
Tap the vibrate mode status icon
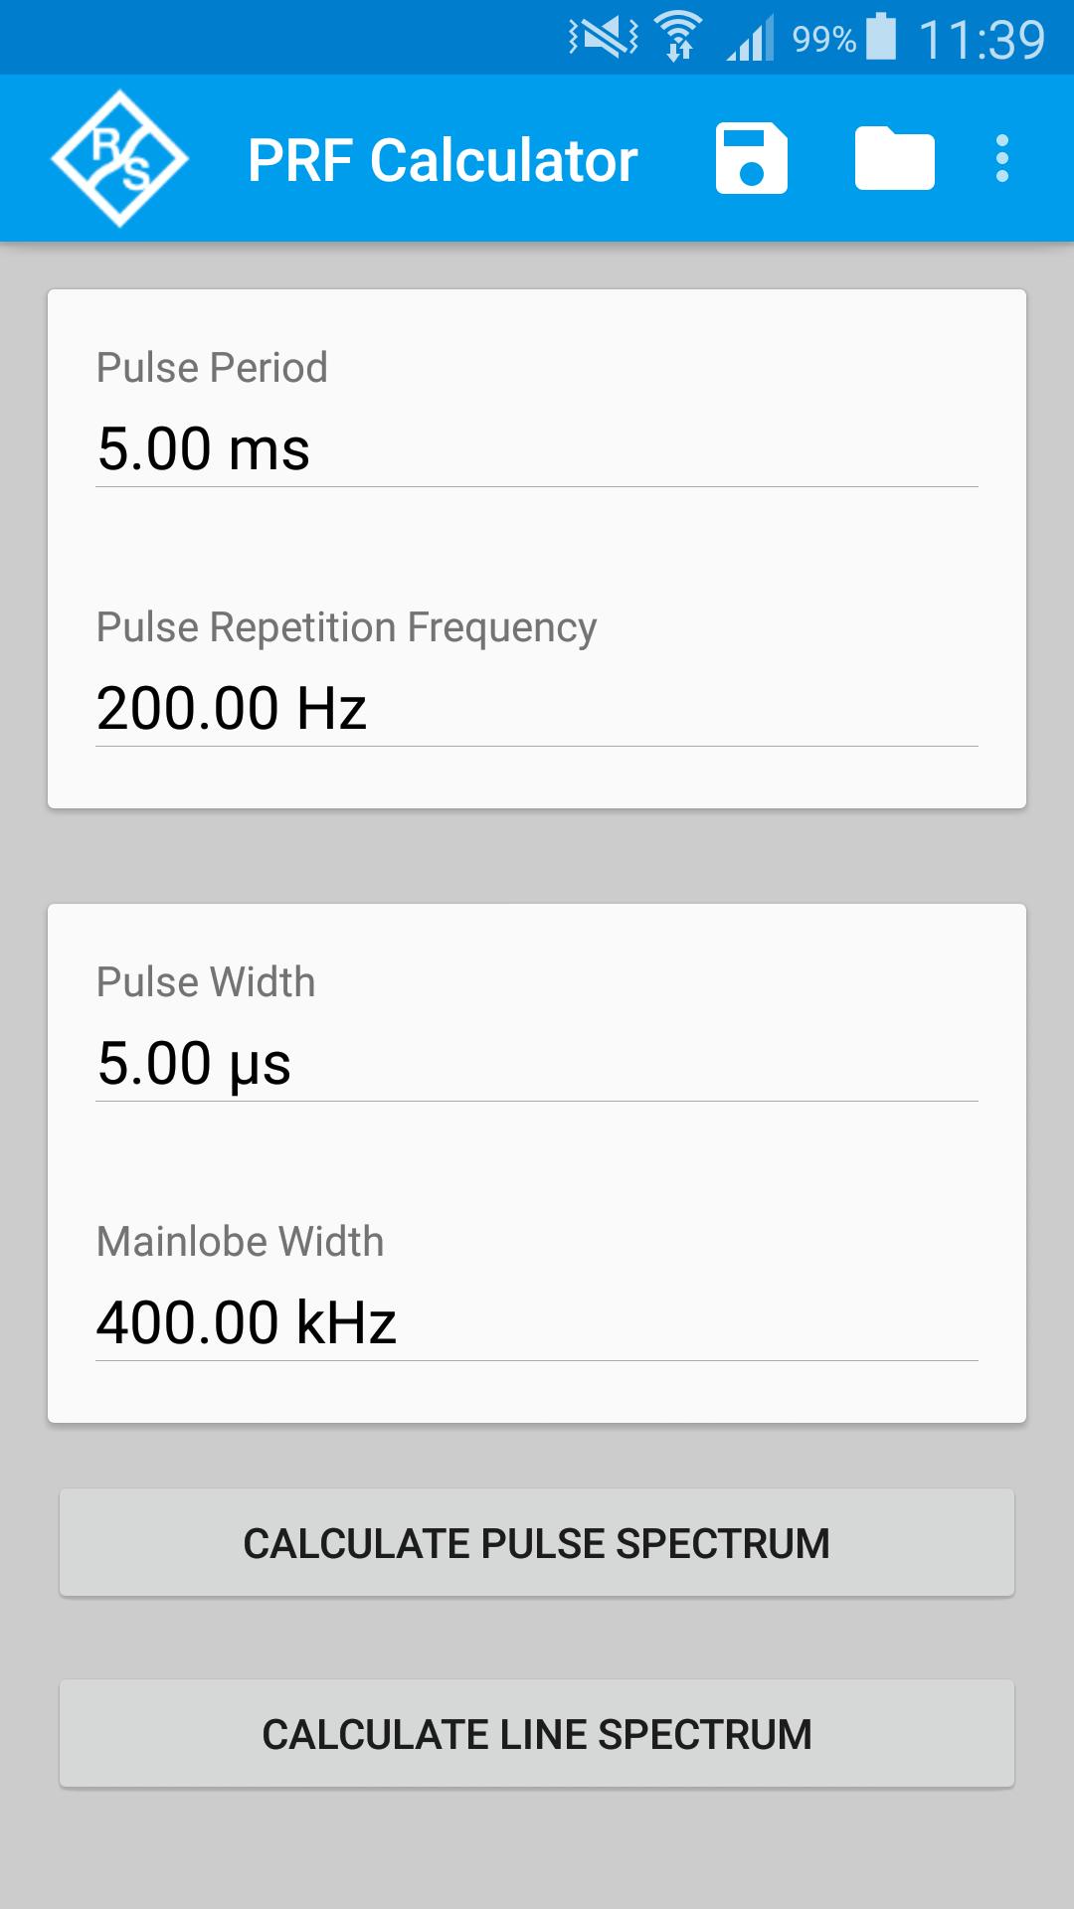point(604,38)
